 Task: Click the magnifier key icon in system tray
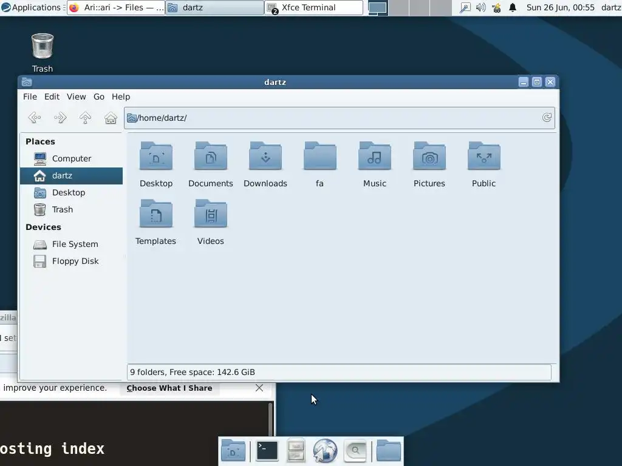tap(465, 7)
